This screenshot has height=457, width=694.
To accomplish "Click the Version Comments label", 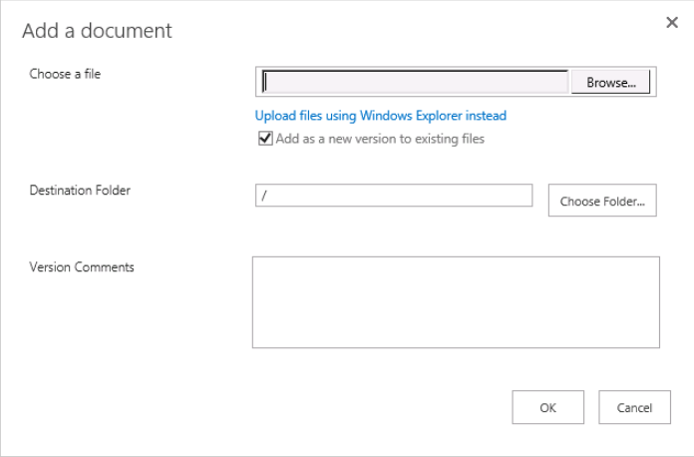I will coord(82,266).
